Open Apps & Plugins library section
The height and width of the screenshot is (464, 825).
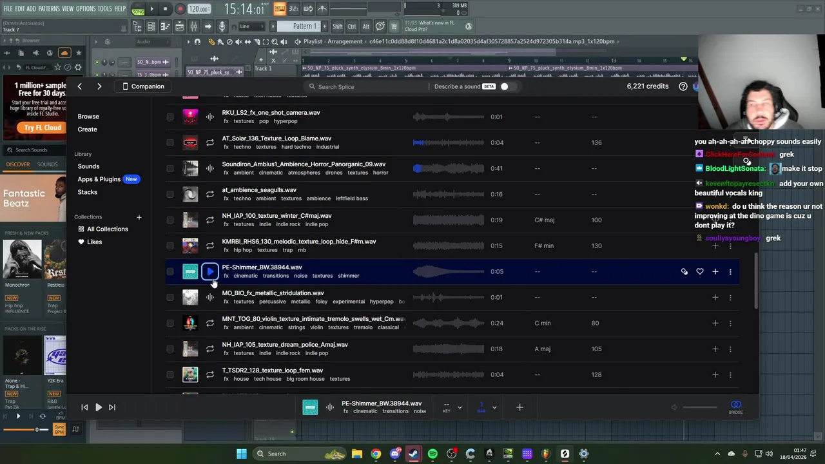coord(99,179)
